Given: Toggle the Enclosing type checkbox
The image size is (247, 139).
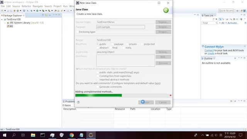Looking at the screenshot, I should [x=77, y=32].
